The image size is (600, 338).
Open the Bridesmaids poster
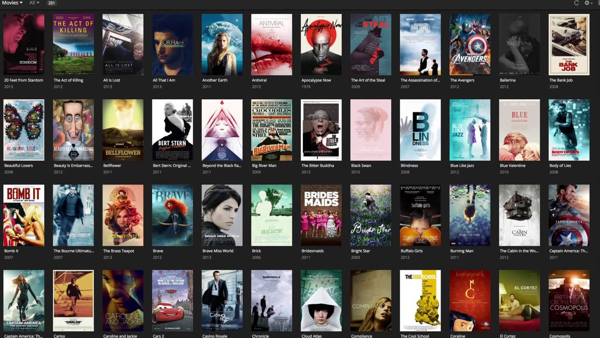pos(320,215)
